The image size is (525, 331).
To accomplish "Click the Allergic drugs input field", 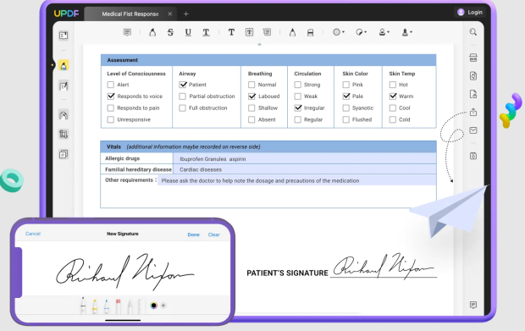I will (x=305, y=158).
